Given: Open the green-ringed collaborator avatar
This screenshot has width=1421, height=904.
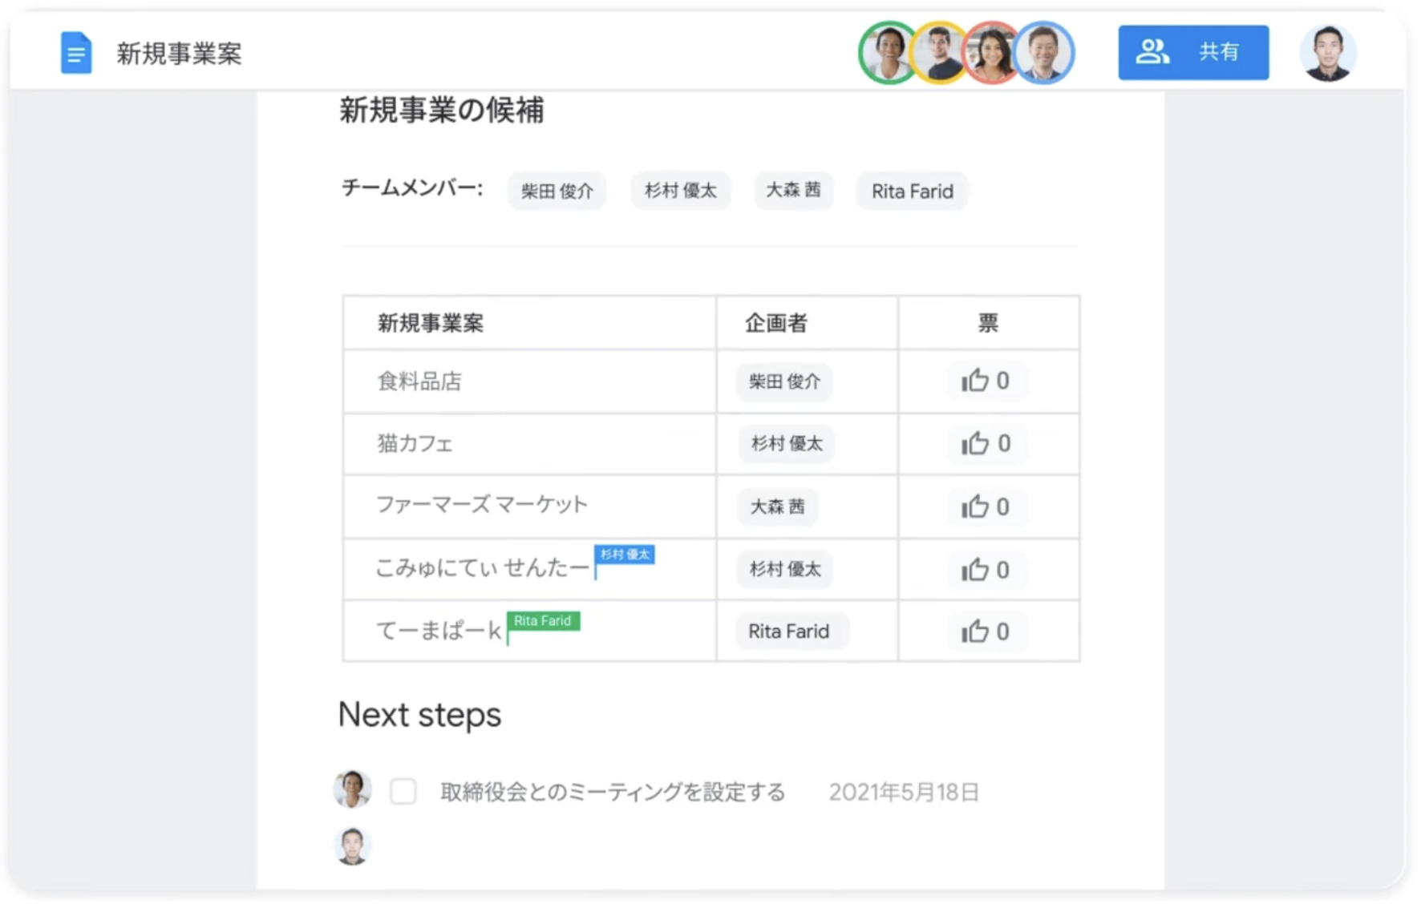Looking at the screenshot, I should click(889, 53).
